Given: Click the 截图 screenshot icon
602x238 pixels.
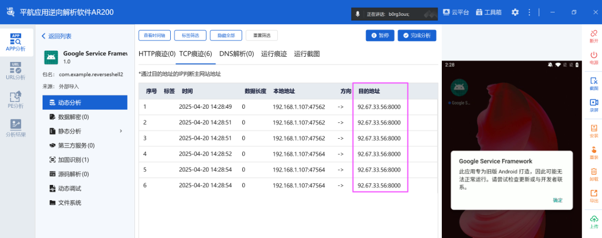Looking at the screenshot, I should 594,84.
